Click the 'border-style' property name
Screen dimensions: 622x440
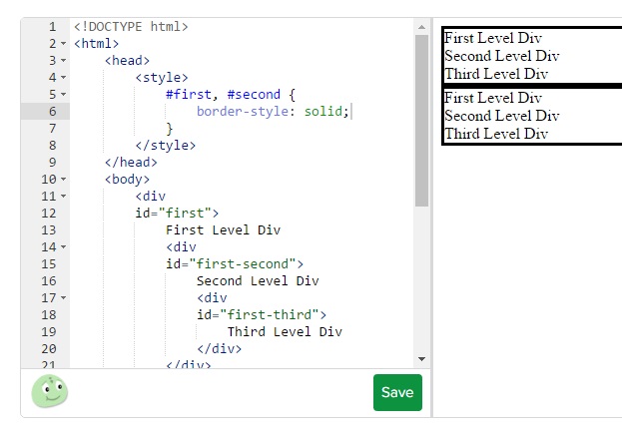(243, 112)
